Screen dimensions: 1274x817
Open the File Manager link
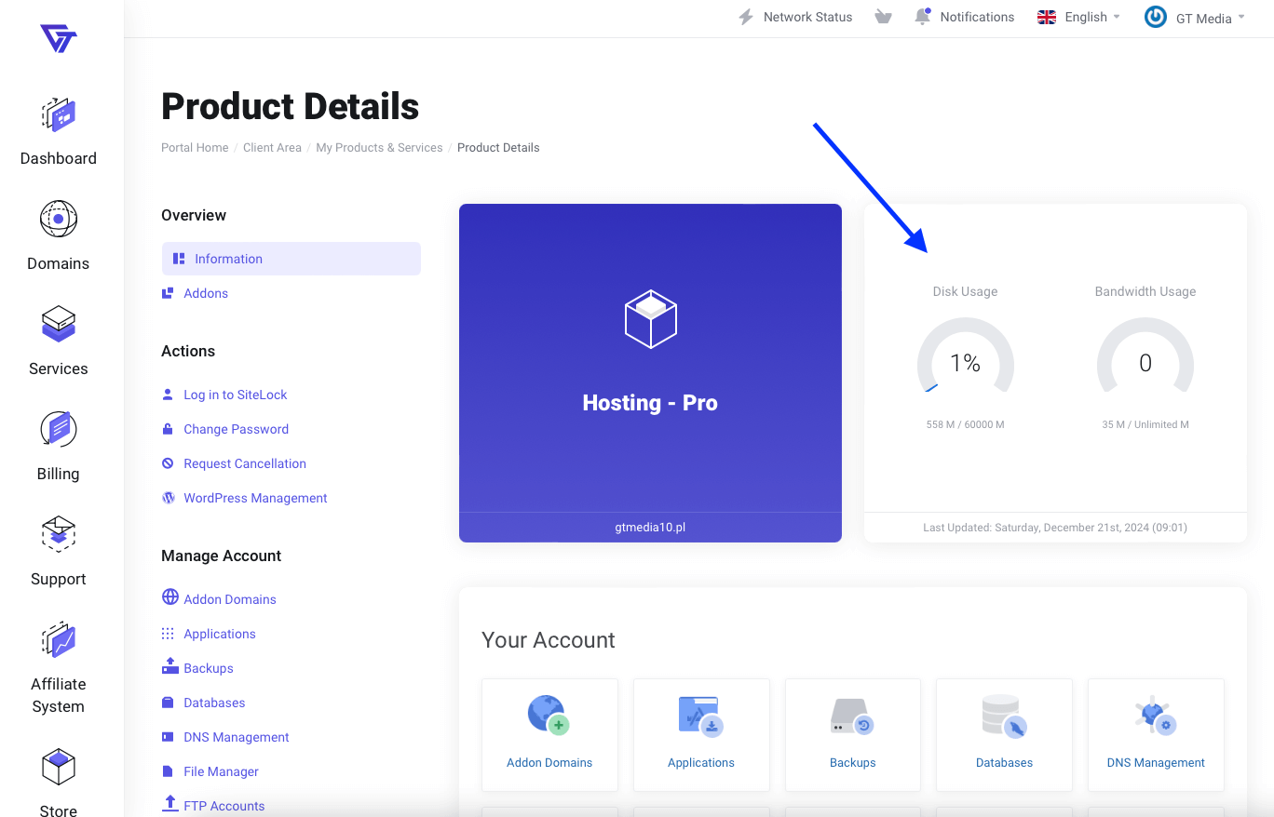coord(222,771)
